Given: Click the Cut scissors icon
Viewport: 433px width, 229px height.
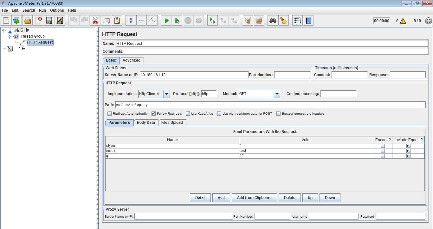Looking at the screenshot, I should coord(95,21).
